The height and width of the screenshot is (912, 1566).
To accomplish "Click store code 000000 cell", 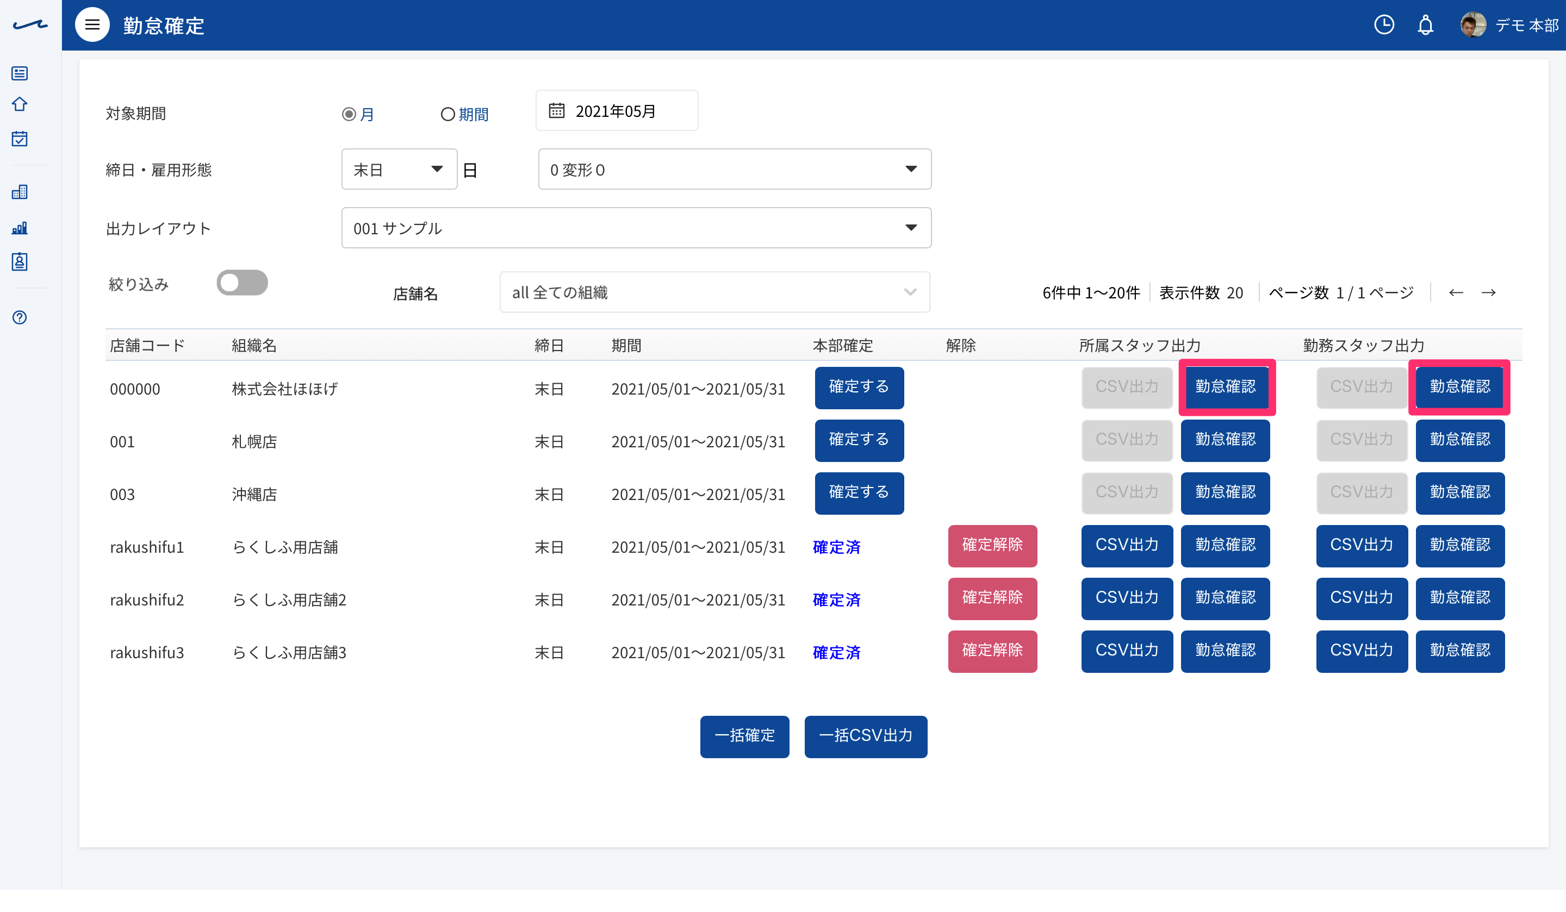I will (135, 389).
